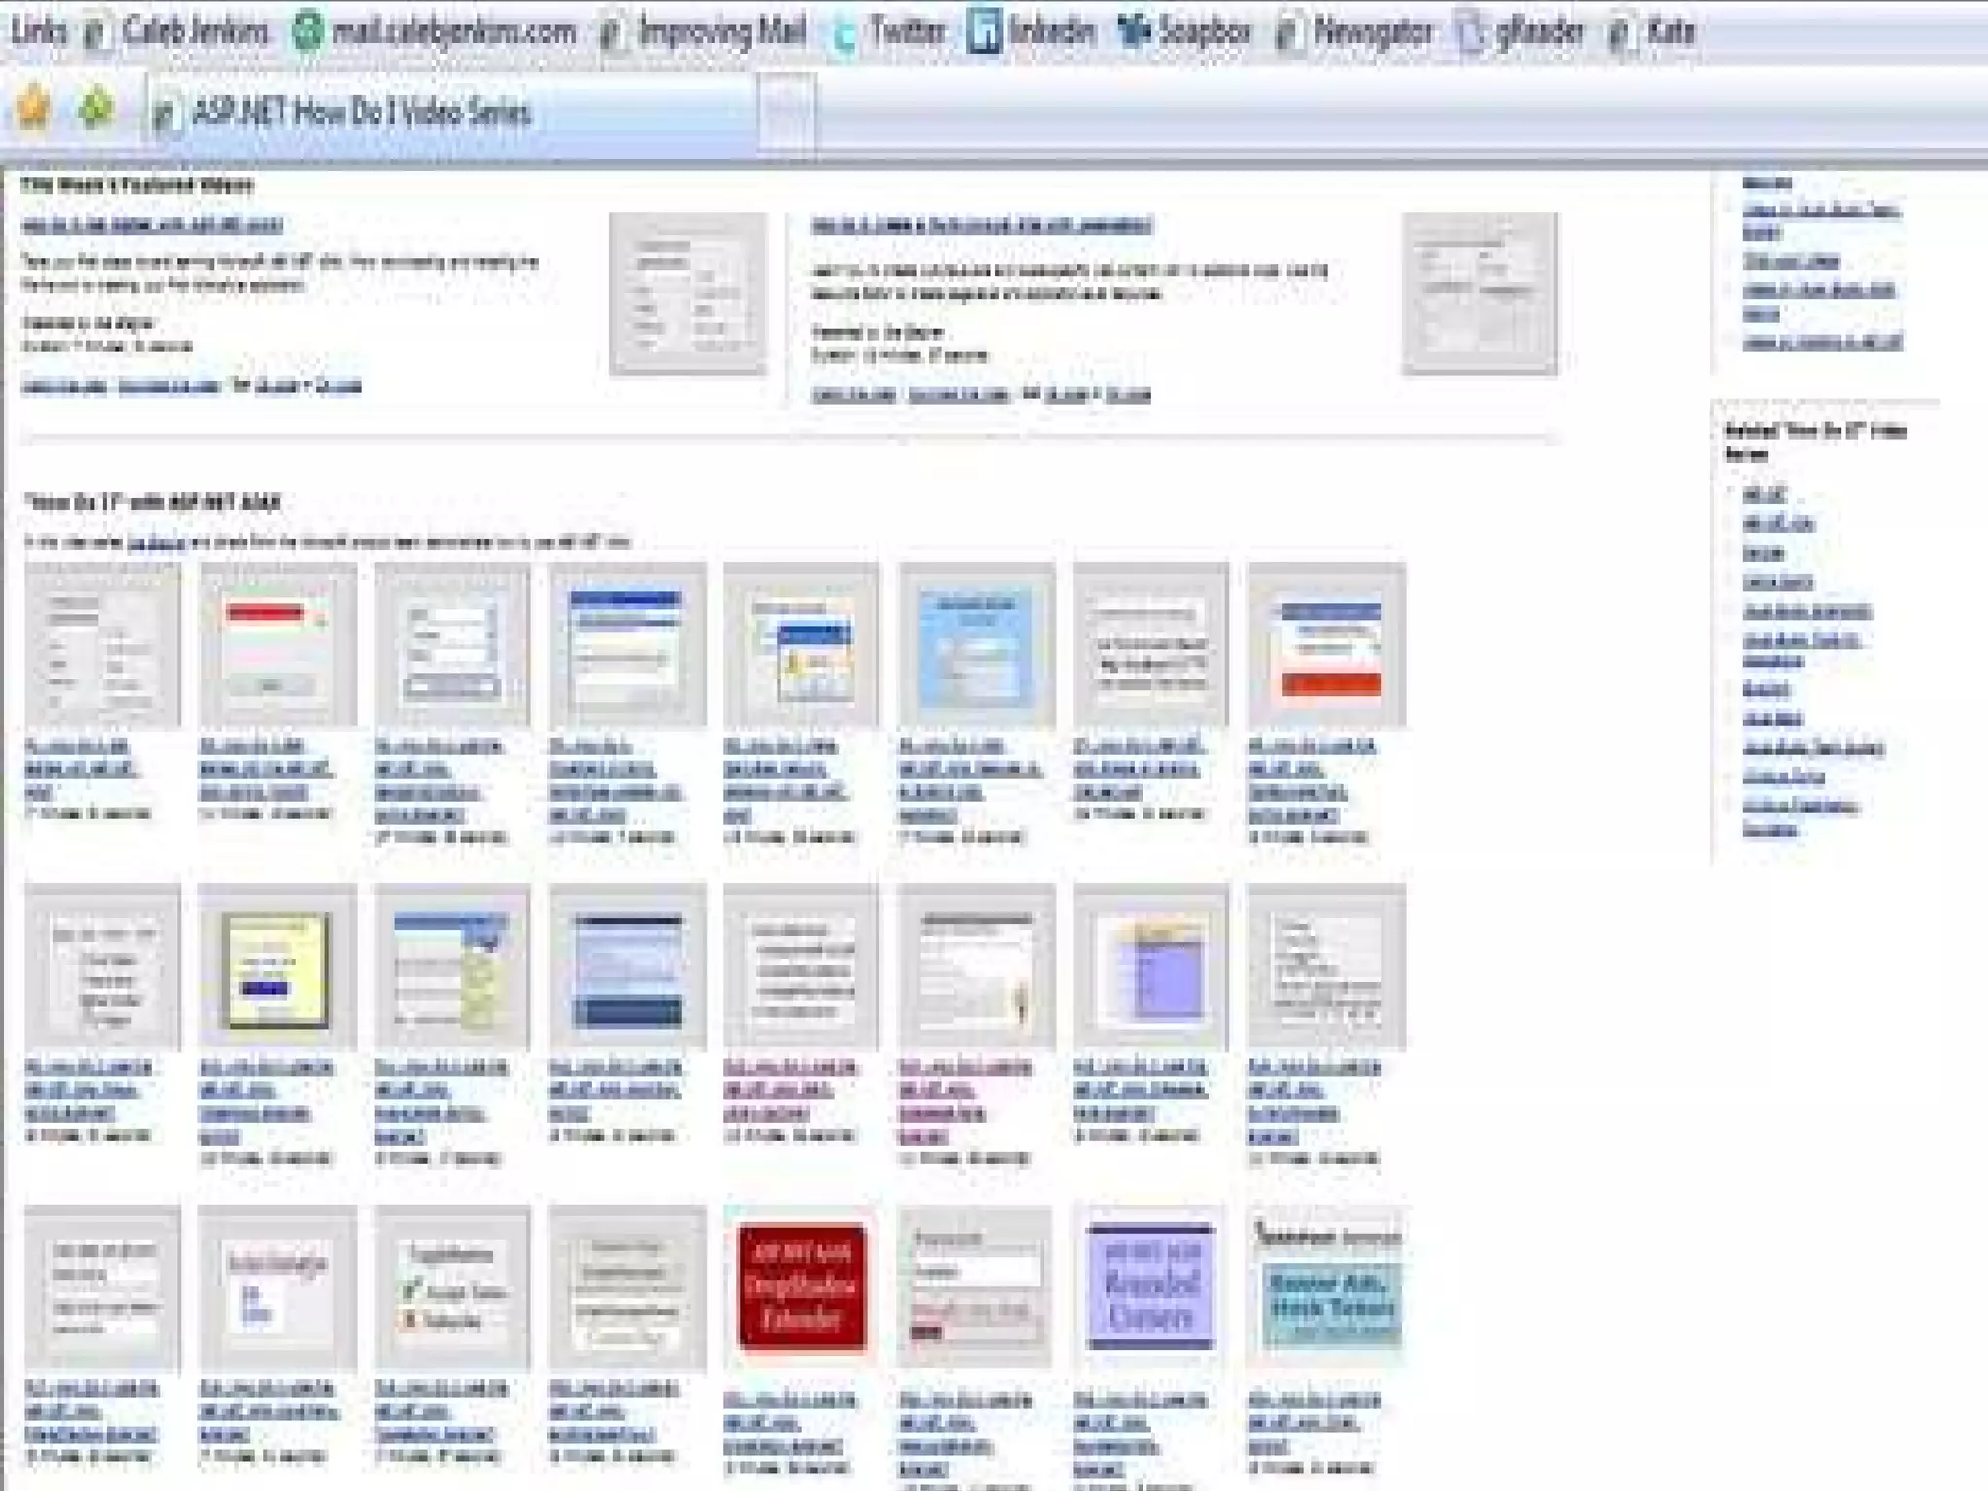Viewport: 1988px width, 1491px height.
Task: Open the first featured video thumbnail
Action: (x=687, y=294)
